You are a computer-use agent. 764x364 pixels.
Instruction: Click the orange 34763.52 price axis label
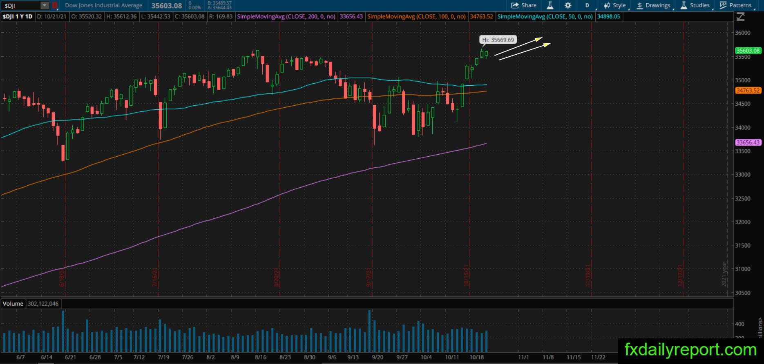coord(748,91)
